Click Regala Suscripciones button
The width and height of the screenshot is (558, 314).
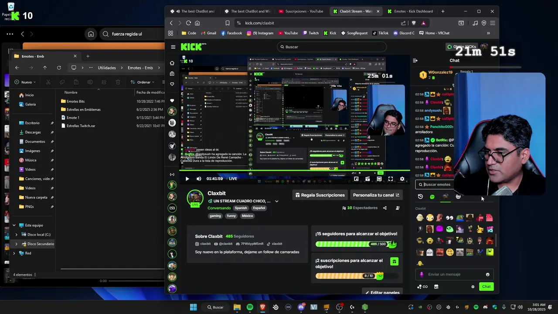point(320,195)
